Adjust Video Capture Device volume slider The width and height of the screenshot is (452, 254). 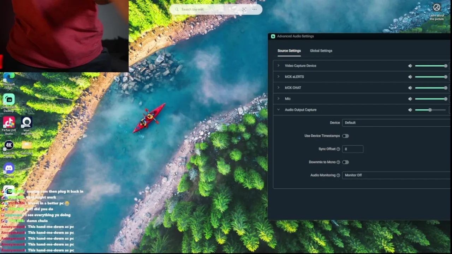pyautogui.click(x=431, y=66)
